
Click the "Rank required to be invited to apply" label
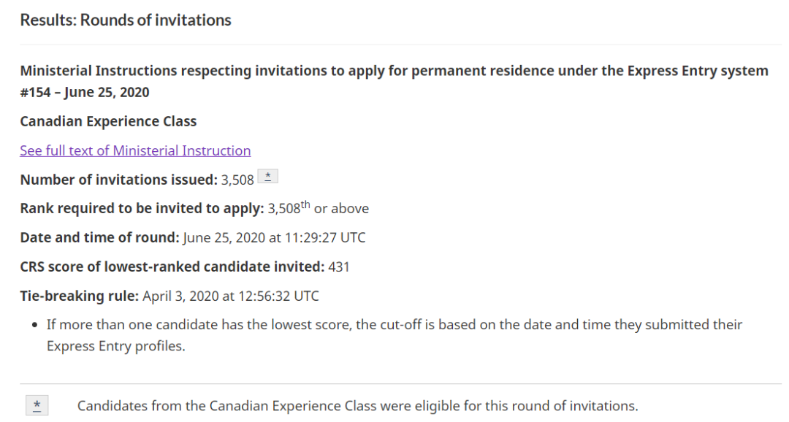(142, 209)
